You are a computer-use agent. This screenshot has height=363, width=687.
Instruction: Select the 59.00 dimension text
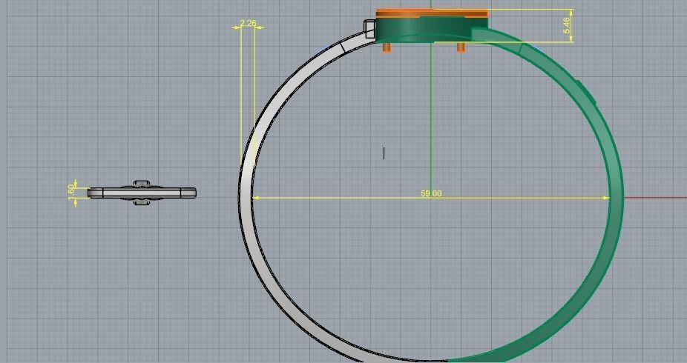point(431,193)
